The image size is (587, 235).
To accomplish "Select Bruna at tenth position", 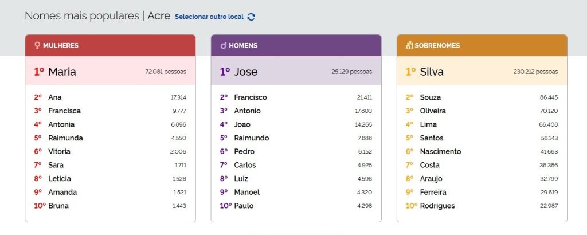I will pyautogui.click(x=58, y=206).
